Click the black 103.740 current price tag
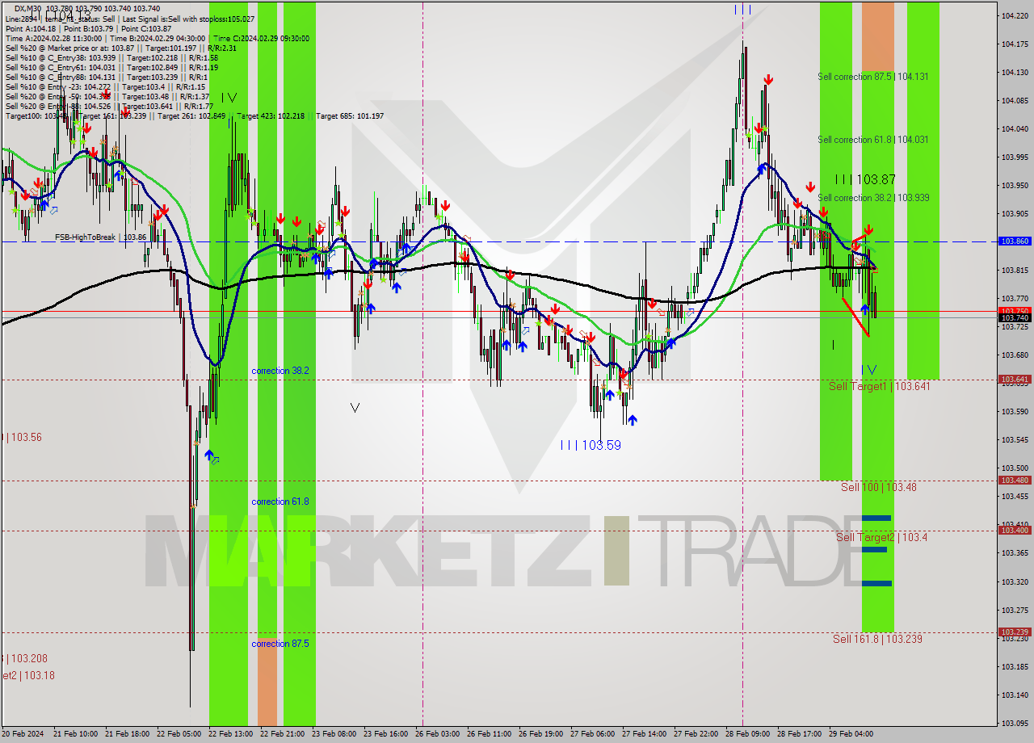Viewport: 1034px width, 743px height. pyautogui.click(x=1015, y=318)
